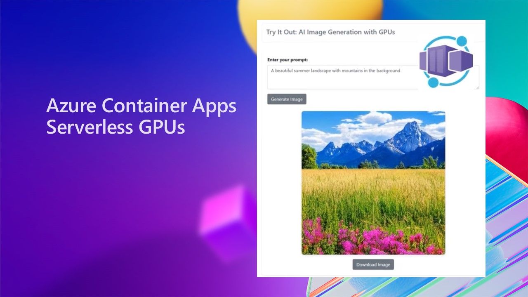Click the top-right blue dot on the logo
Image resolution: width=528 pixels, height=297 pixels.
click(461, 41)
